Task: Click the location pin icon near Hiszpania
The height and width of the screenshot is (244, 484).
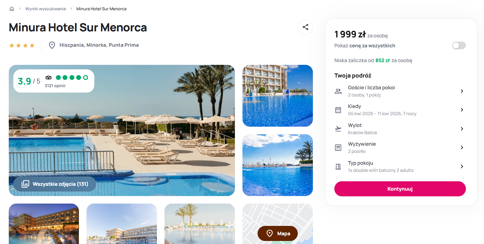Action: click(52, 45)
